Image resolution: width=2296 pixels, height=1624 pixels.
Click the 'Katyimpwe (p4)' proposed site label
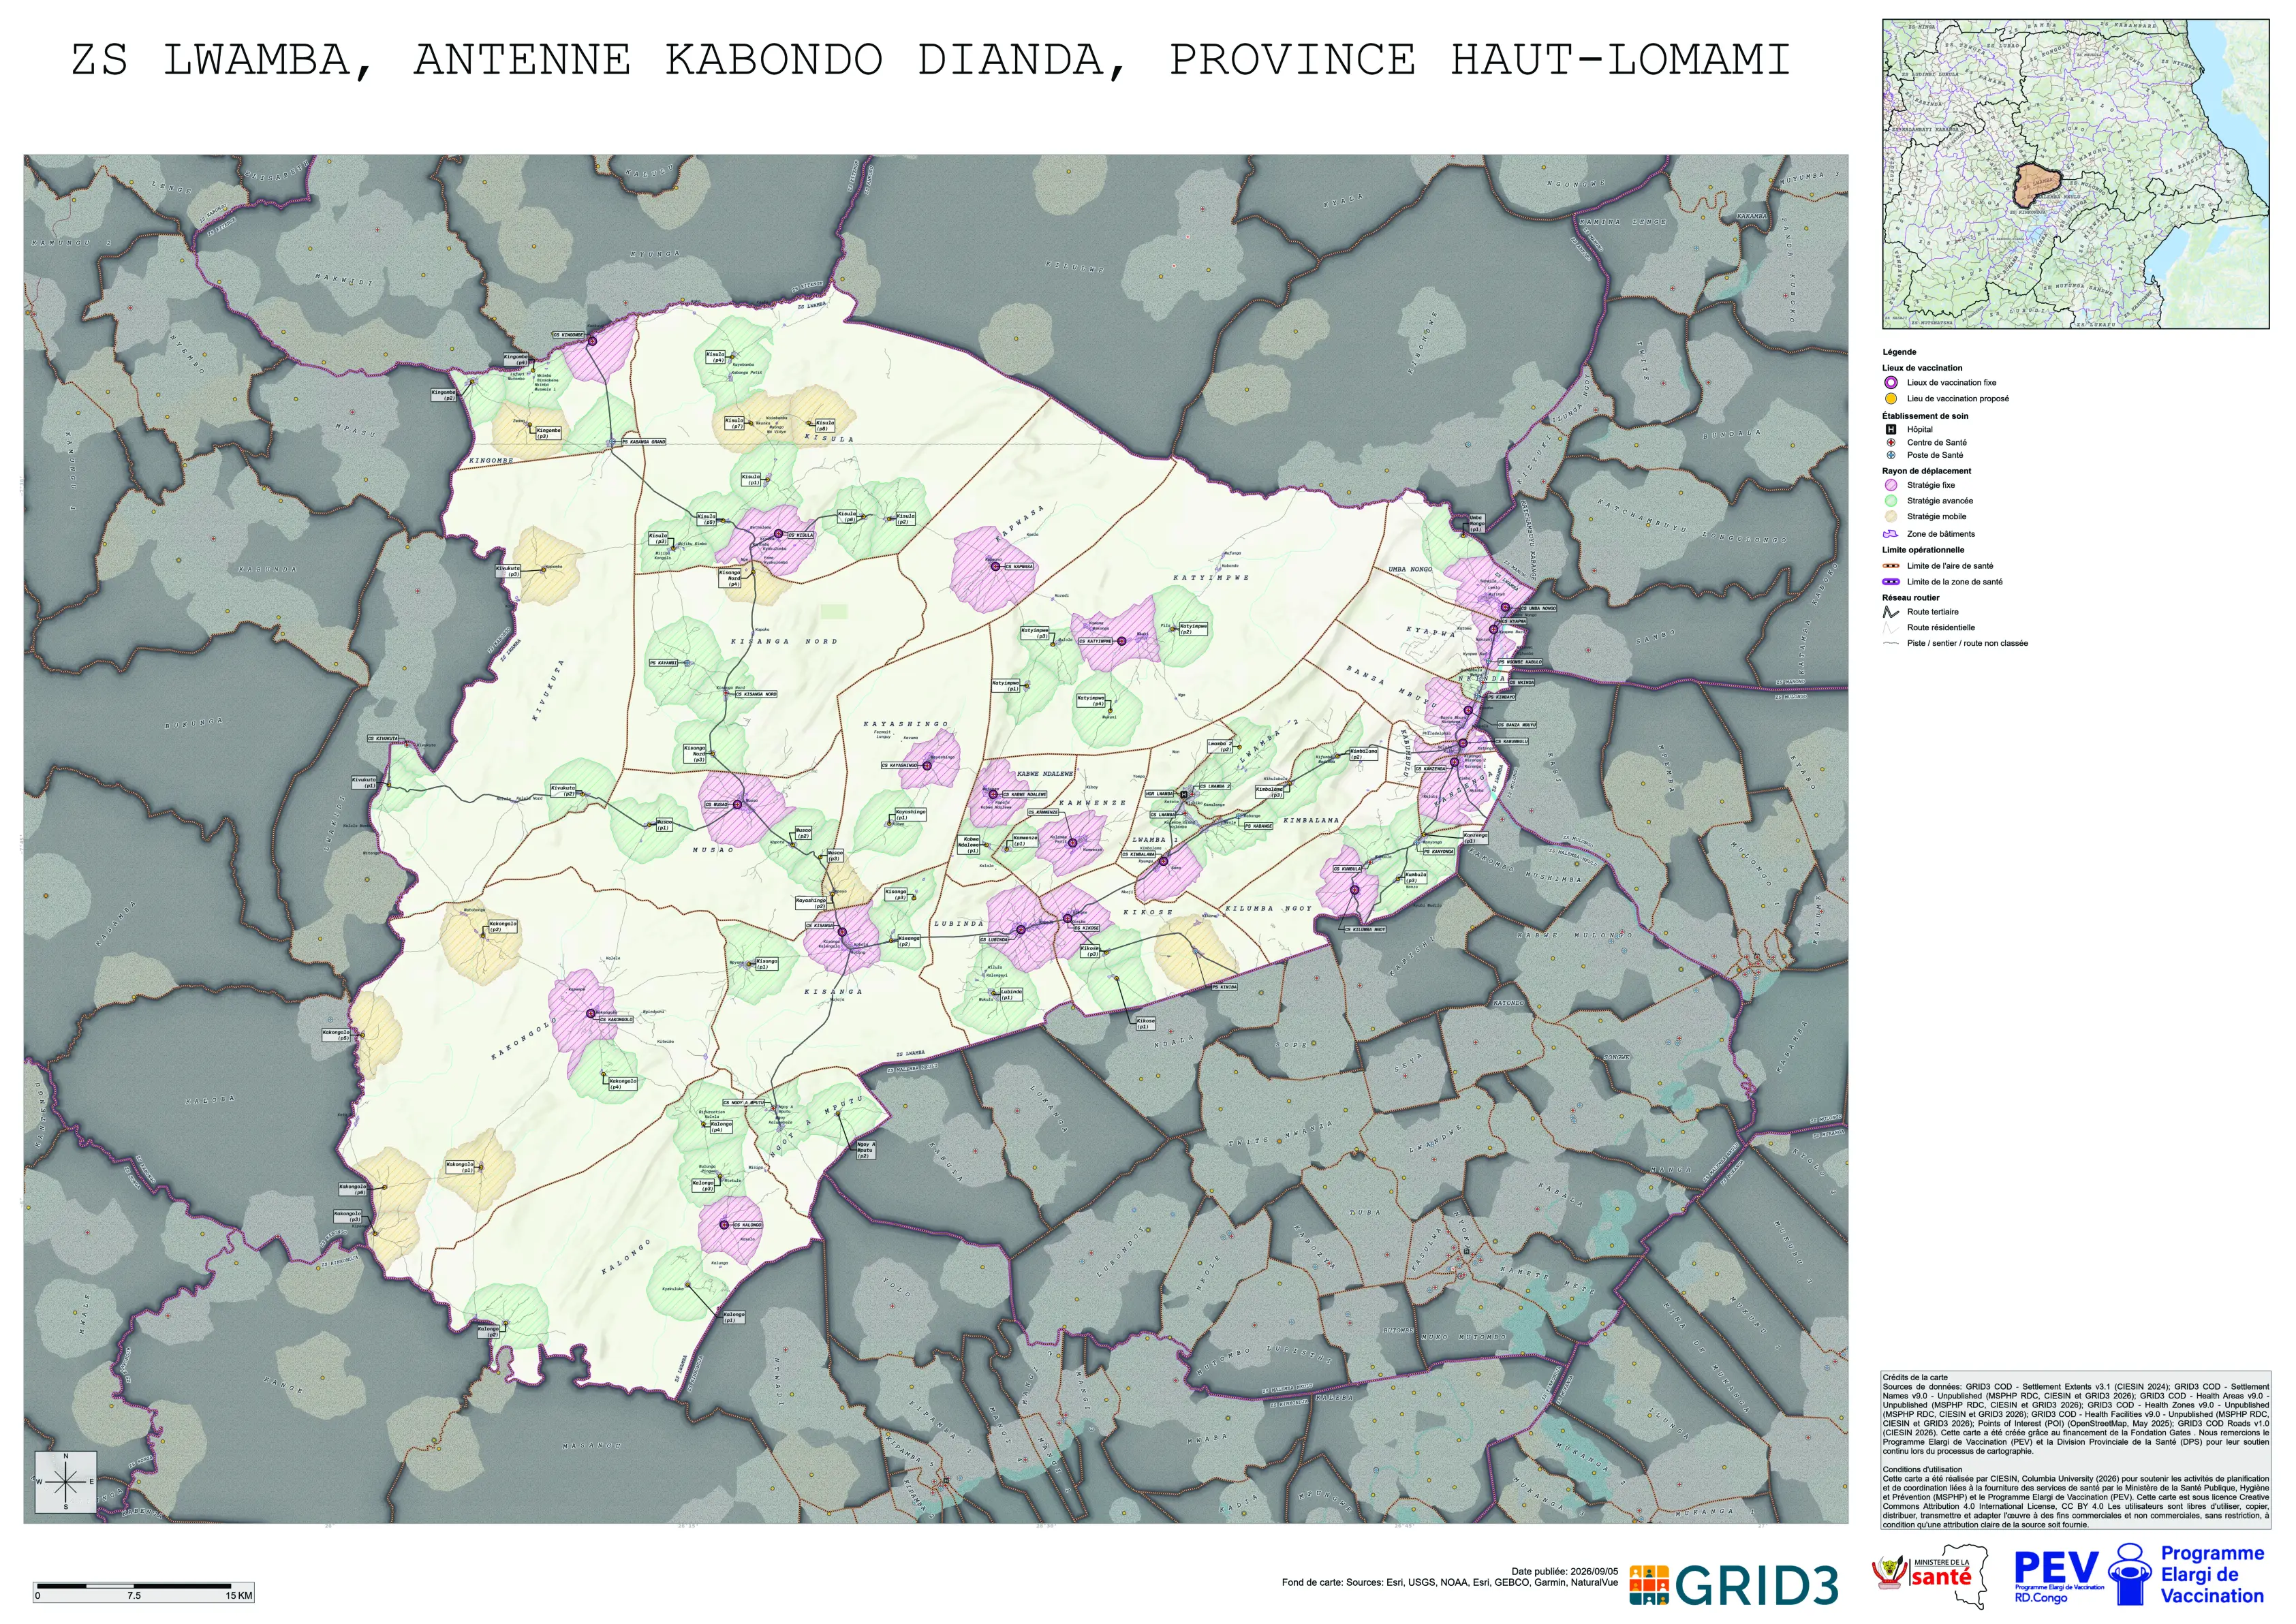1091,701
